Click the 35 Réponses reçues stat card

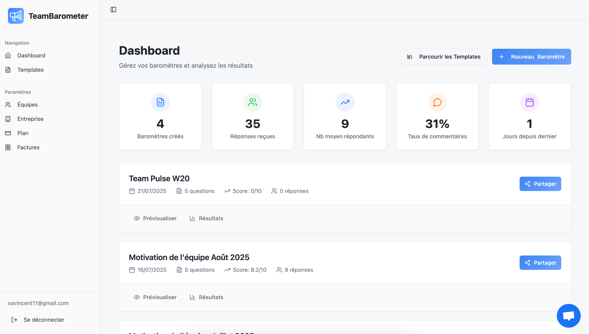(x=253, y=117)
